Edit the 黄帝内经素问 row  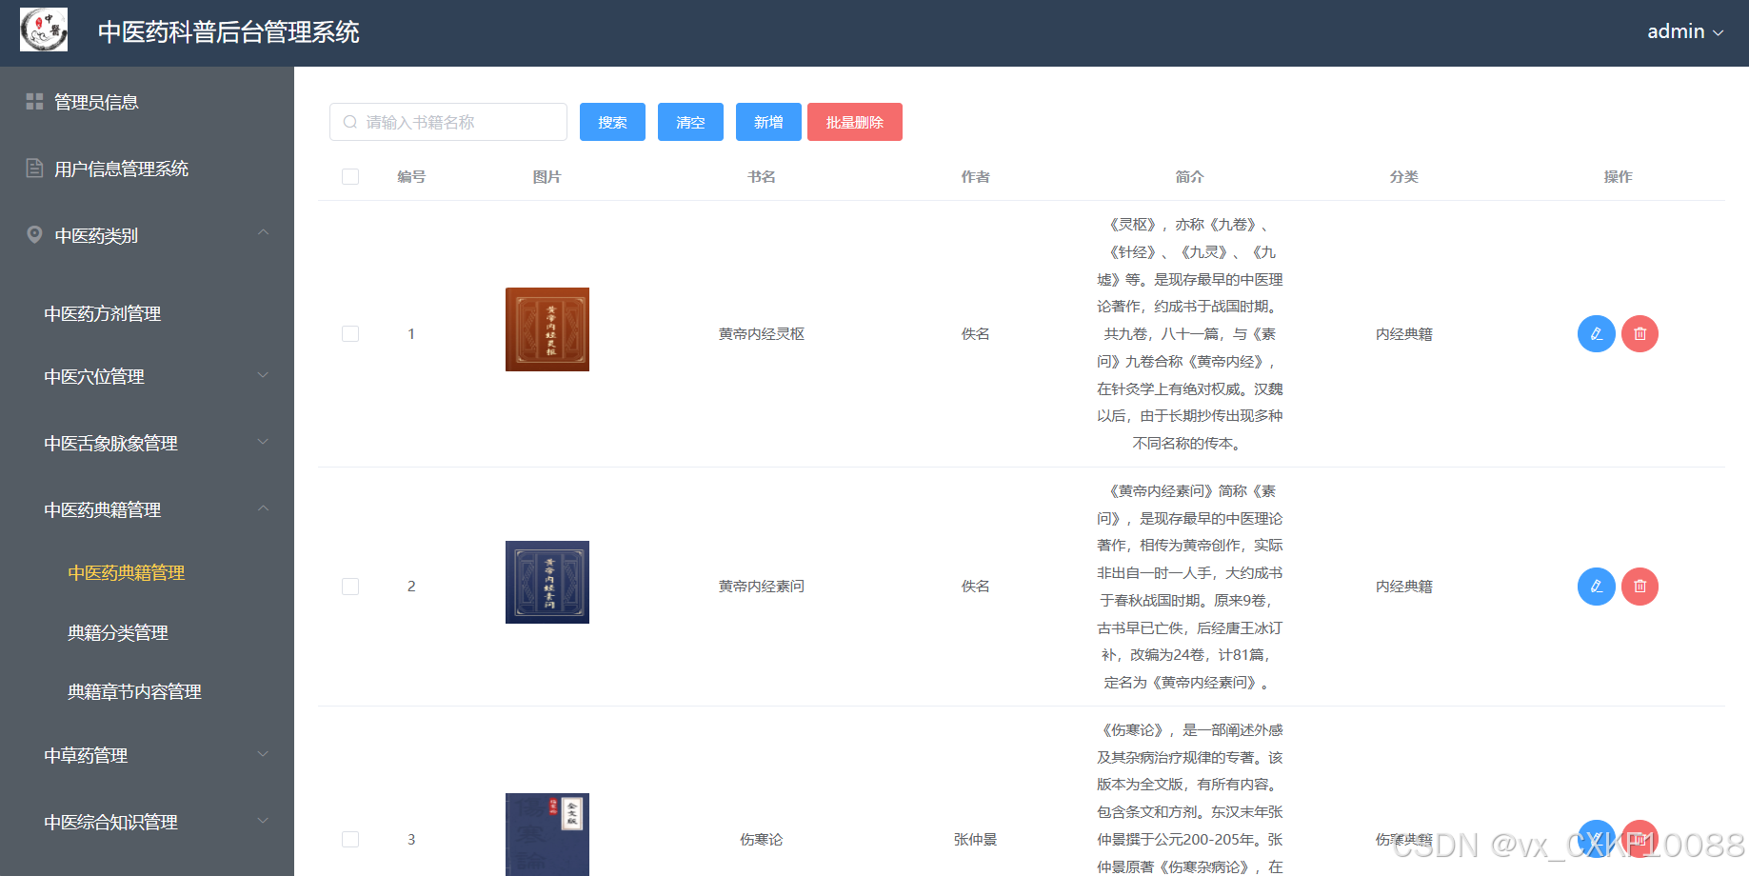[x=1597, y=587]
